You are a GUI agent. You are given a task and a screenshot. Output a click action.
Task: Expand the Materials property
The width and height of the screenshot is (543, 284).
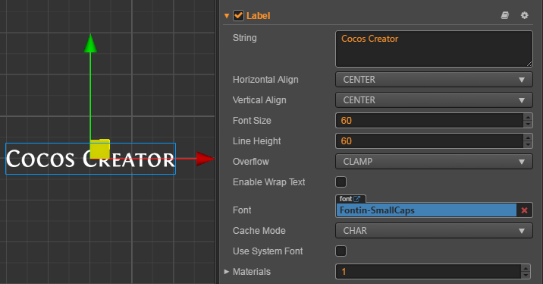pos(227,272)
